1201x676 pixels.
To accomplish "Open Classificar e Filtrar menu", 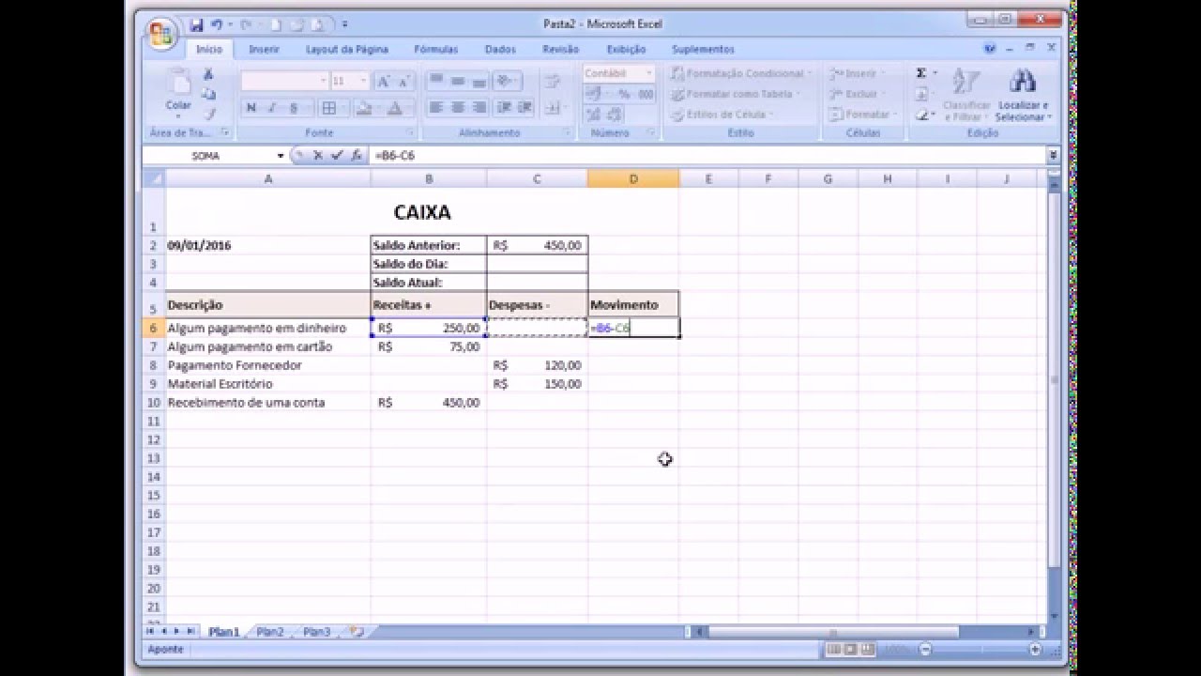I will 966,94.
